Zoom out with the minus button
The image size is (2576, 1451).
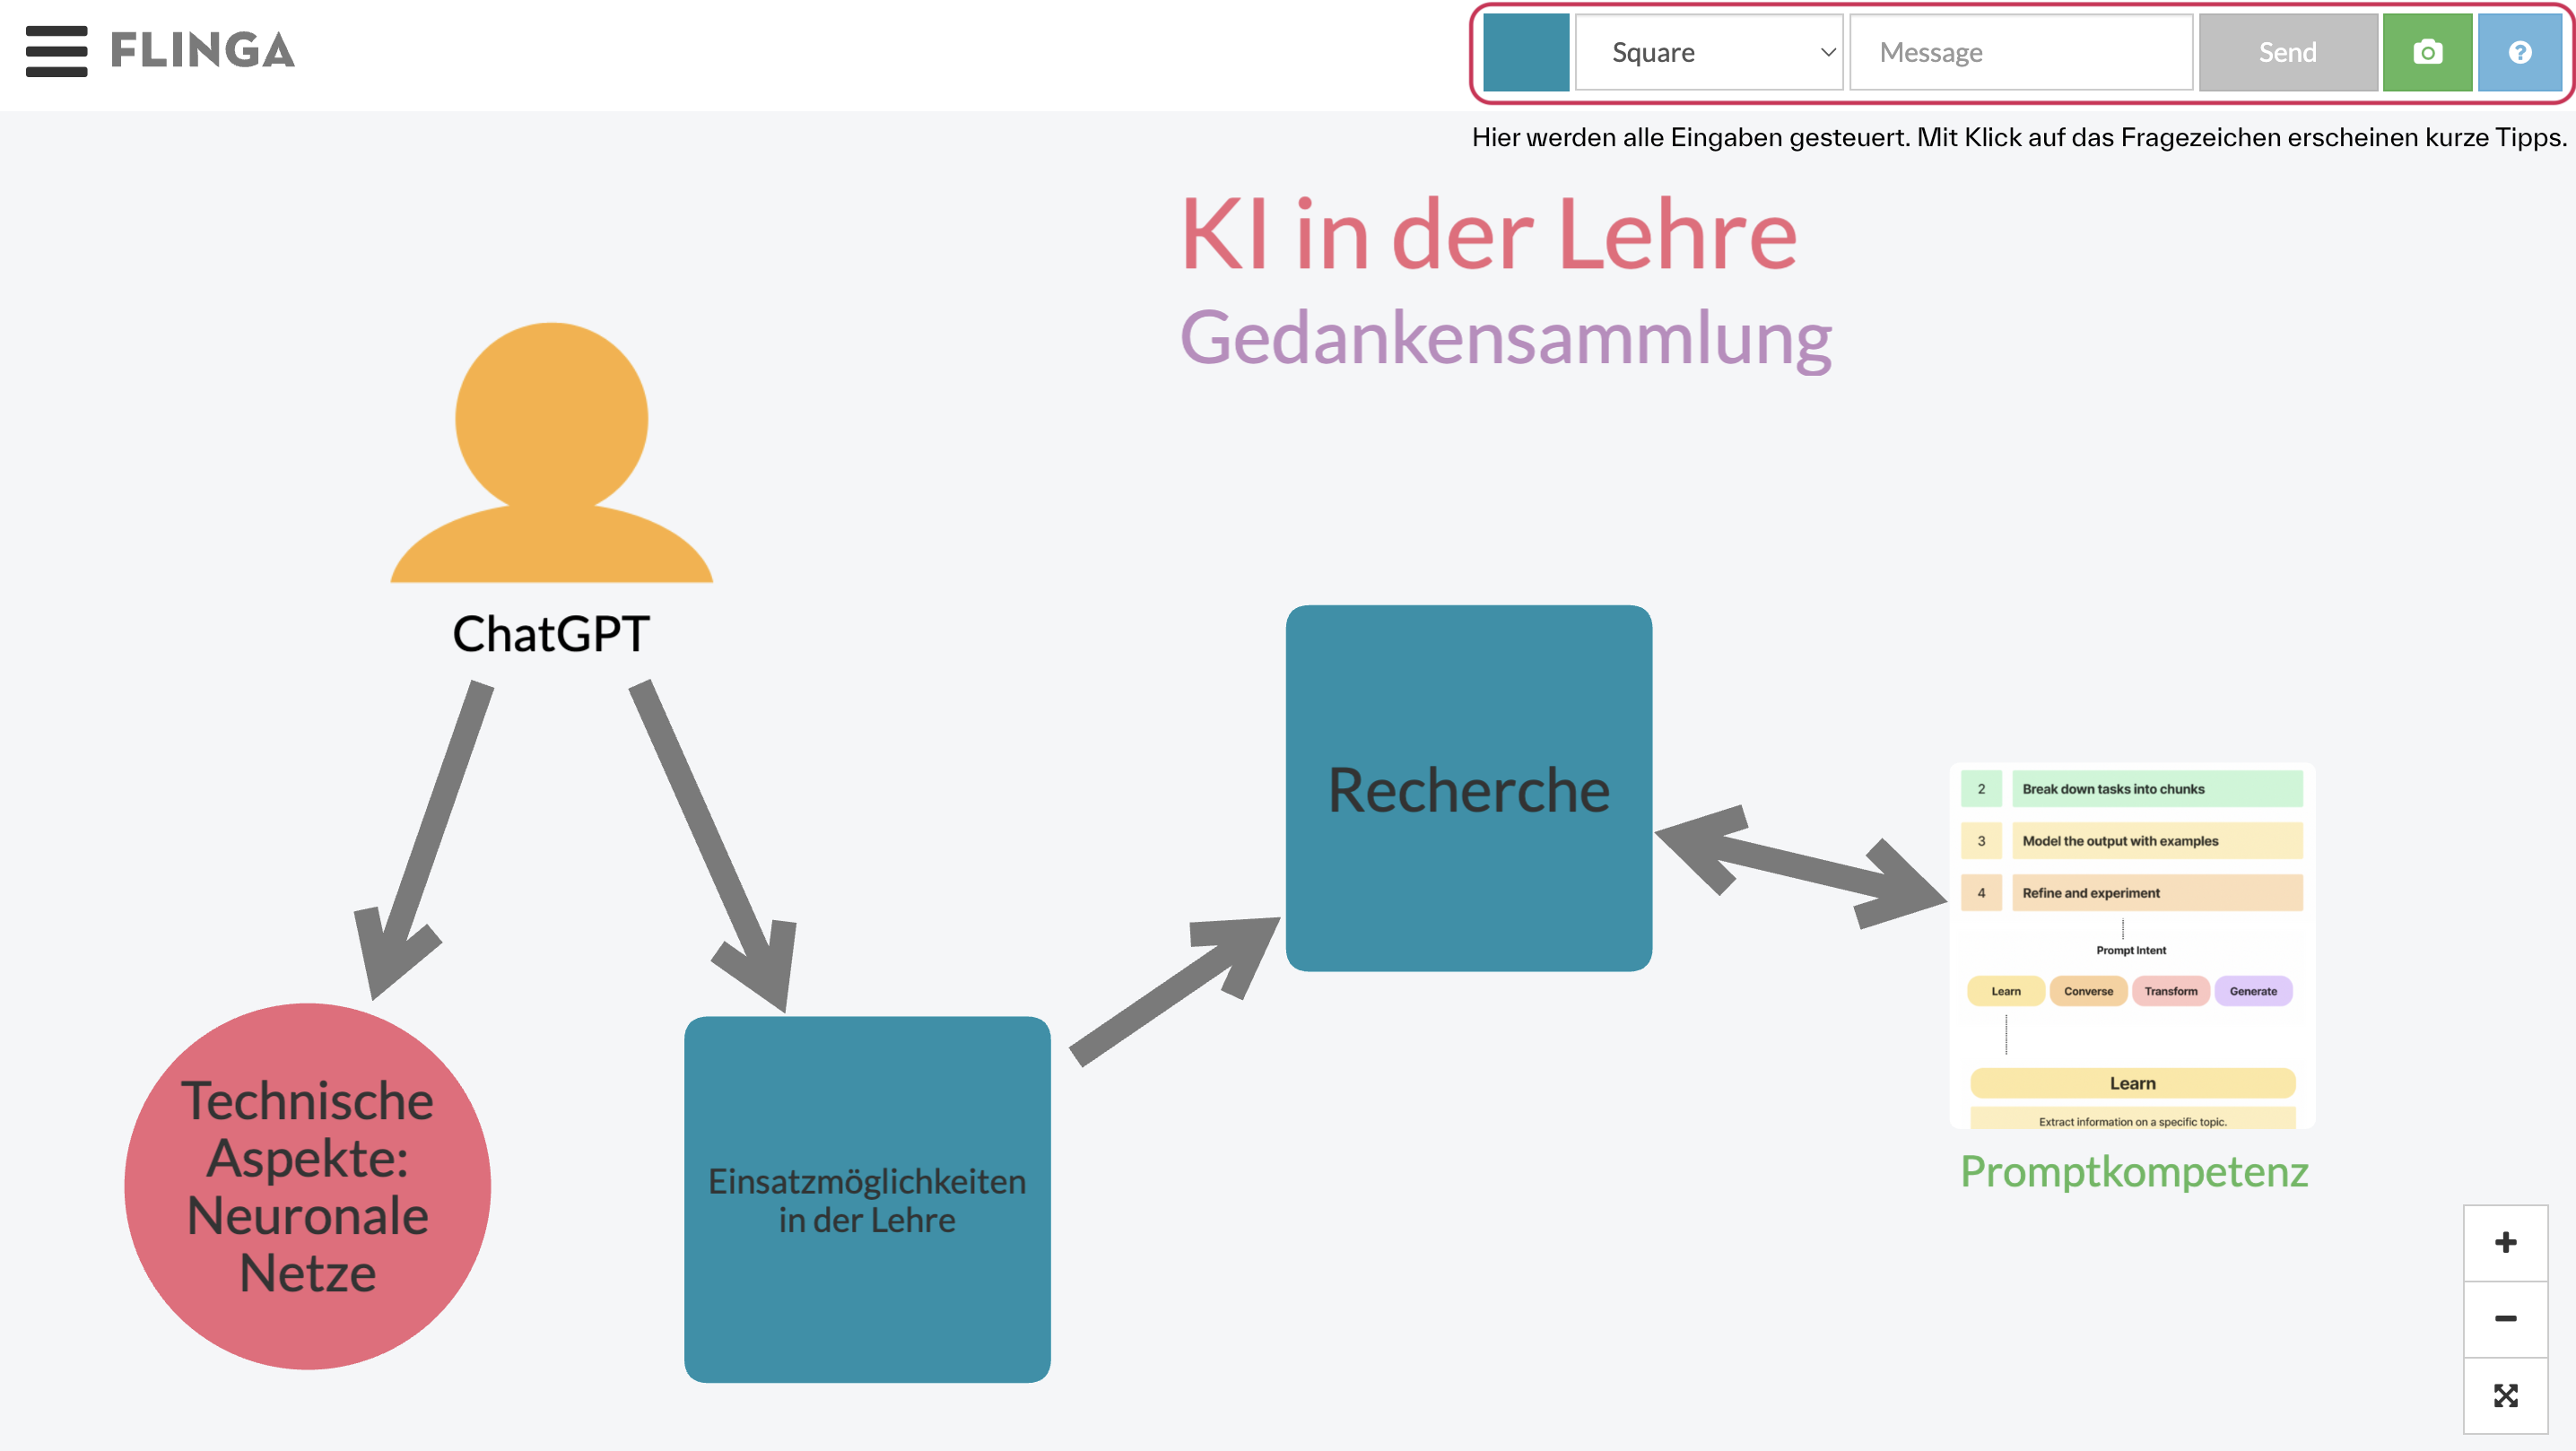[x=2505, y=1319]
